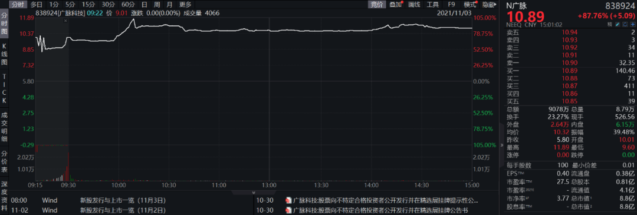Open 工具 tools menu

433,5
